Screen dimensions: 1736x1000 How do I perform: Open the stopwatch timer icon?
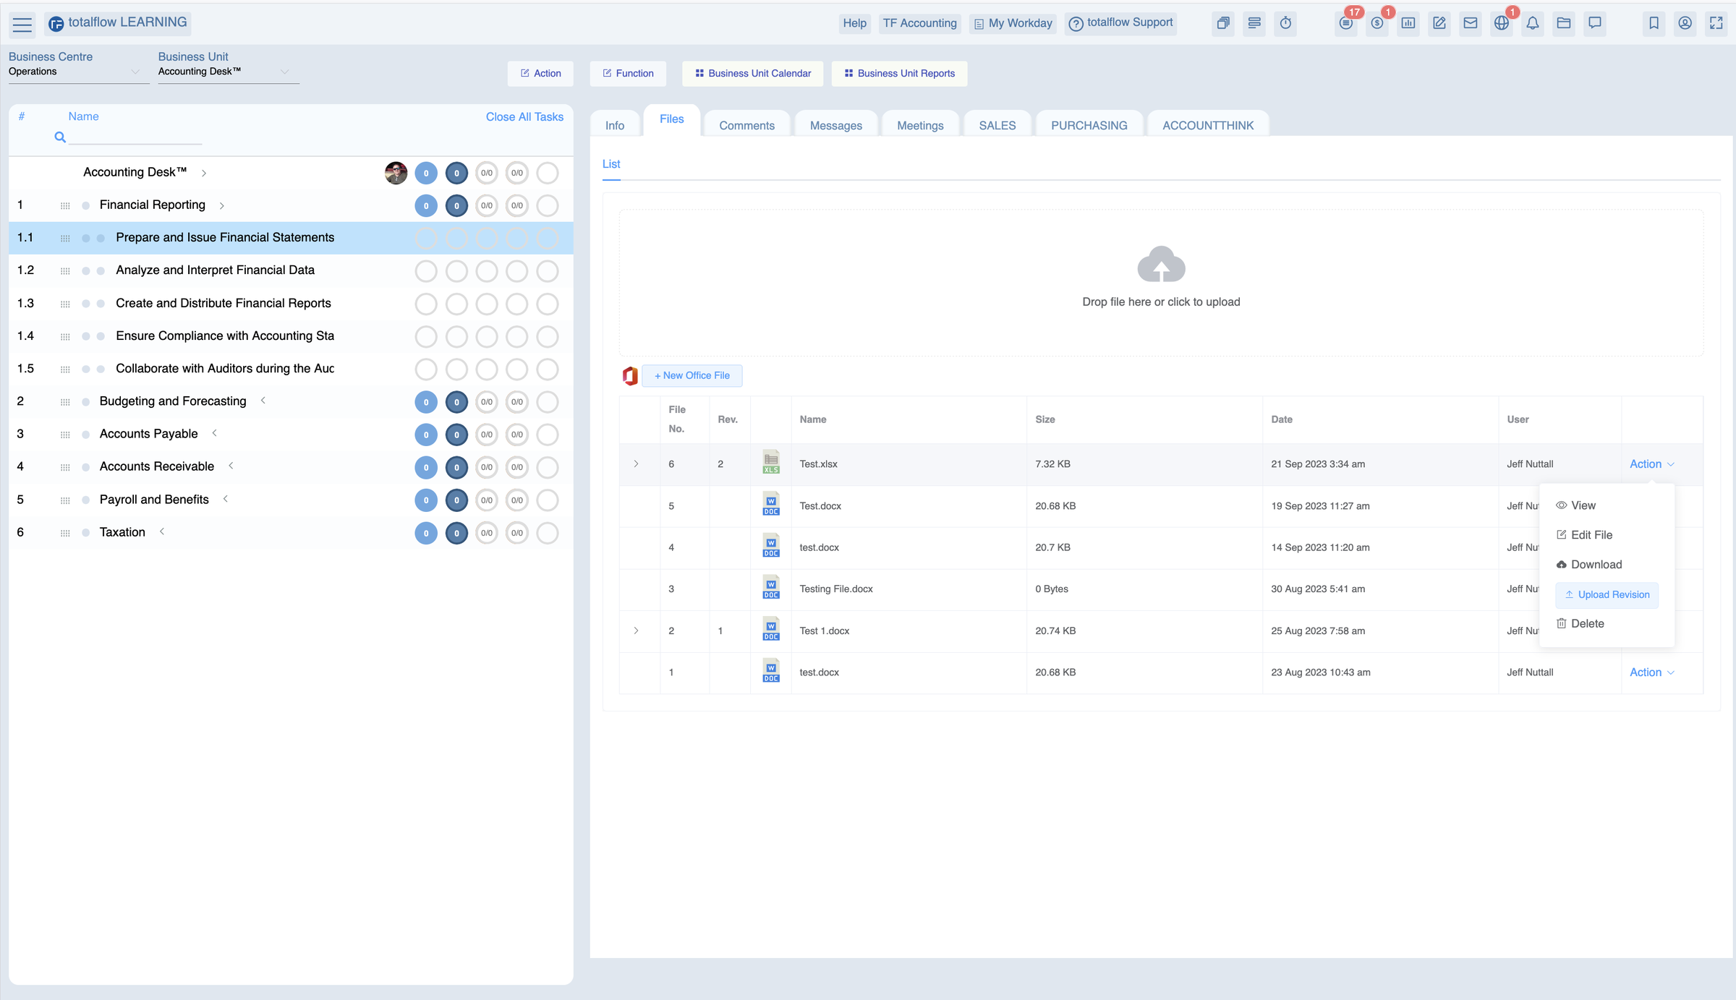tap(1285, 23)
